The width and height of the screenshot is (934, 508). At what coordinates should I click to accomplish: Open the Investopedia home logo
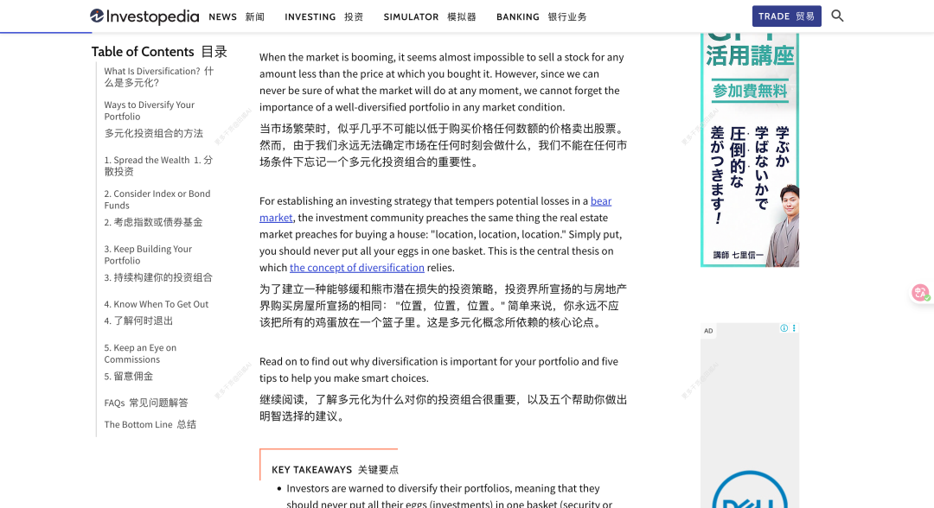click(144, 16)
